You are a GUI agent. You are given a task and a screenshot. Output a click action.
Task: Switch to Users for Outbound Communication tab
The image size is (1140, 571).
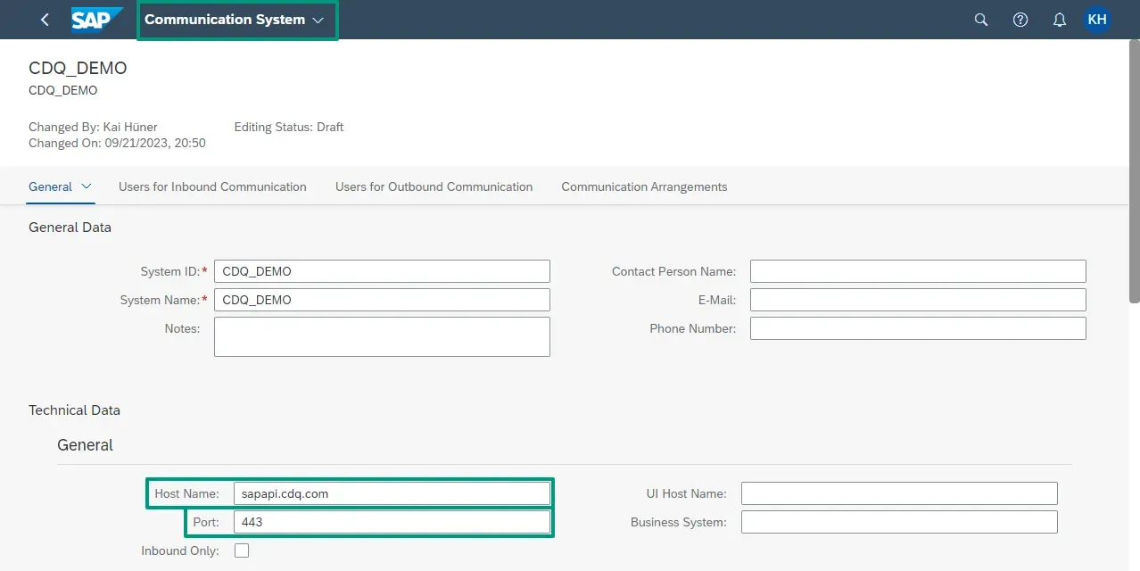click(x=434, y=186)
